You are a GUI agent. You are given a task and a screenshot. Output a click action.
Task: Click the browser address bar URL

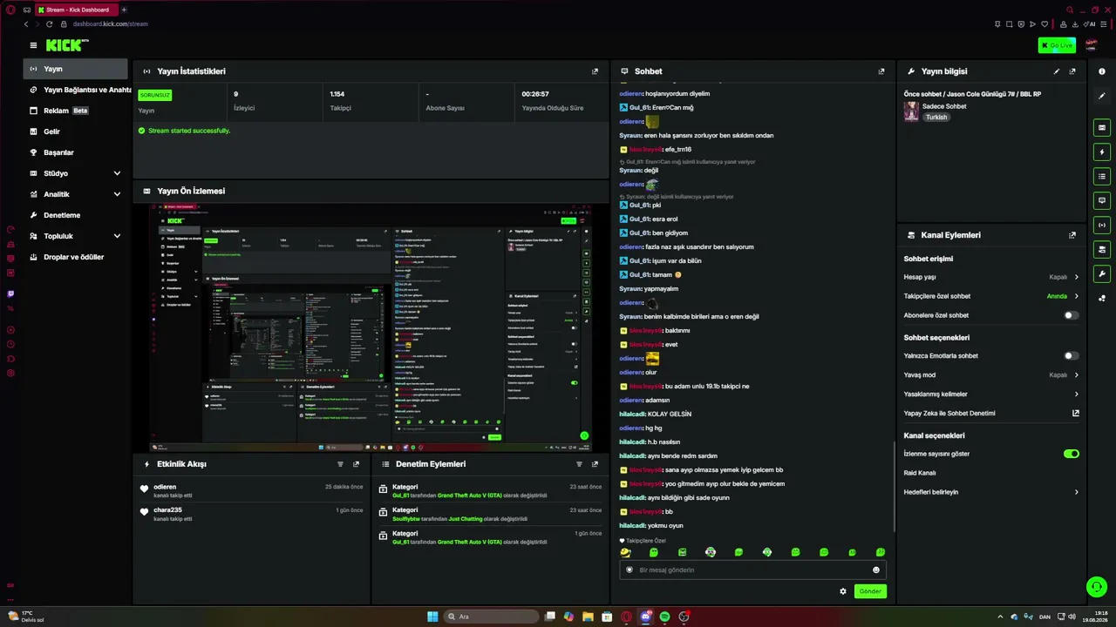coord(110,24)
